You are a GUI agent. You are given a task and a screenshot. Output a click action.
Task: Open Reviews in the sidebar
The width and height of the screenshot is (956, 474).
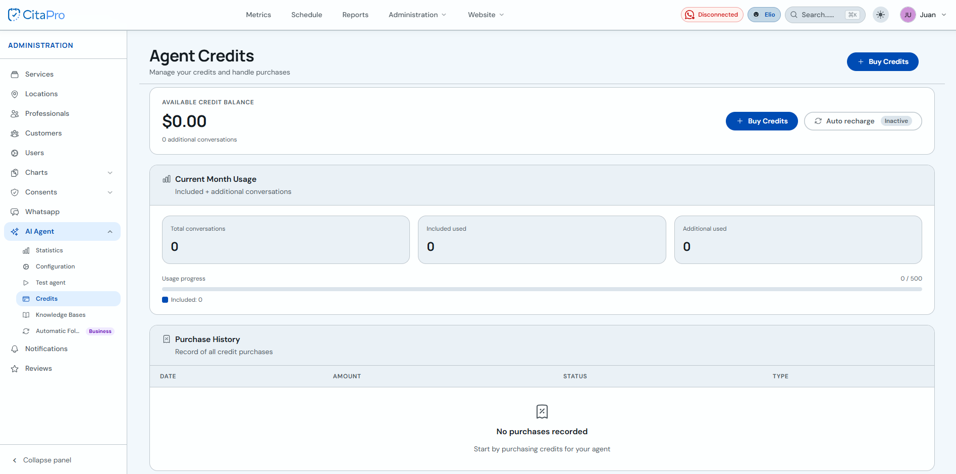point(63,368)
